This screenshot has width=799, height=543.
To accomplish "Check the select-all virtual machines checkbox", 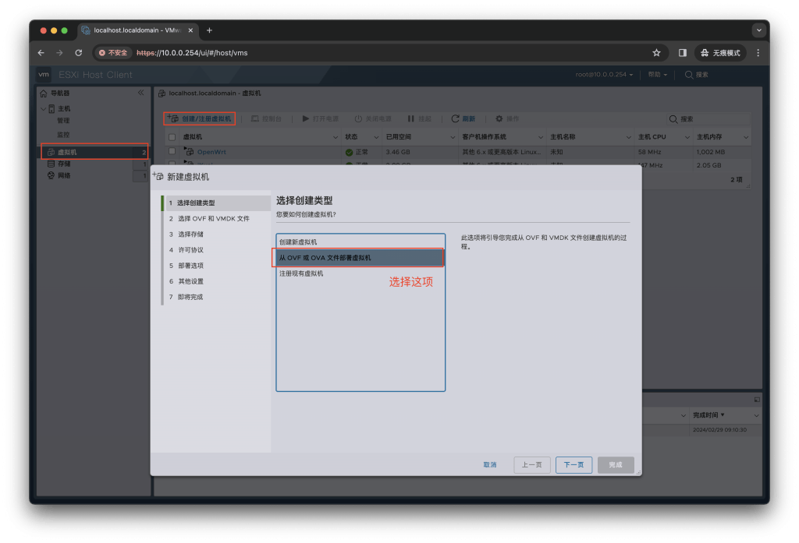I will [172, 136].
